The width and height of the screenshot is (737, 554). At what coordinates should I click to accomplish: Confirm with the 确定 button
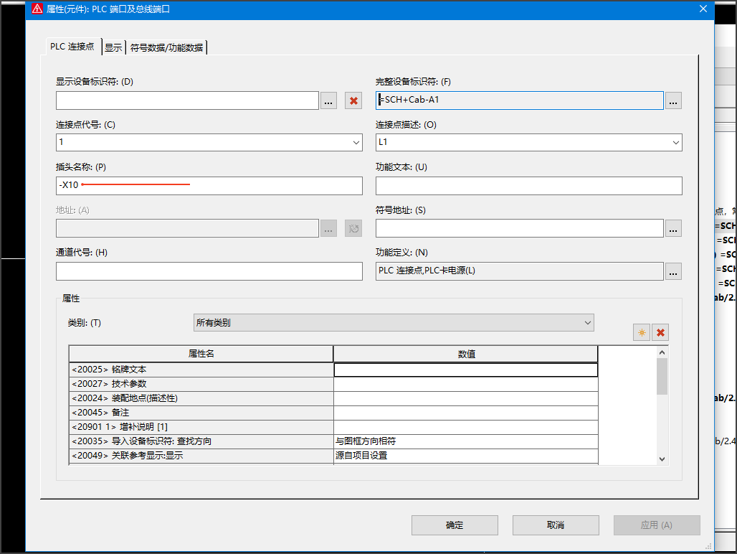coord(455,525)
